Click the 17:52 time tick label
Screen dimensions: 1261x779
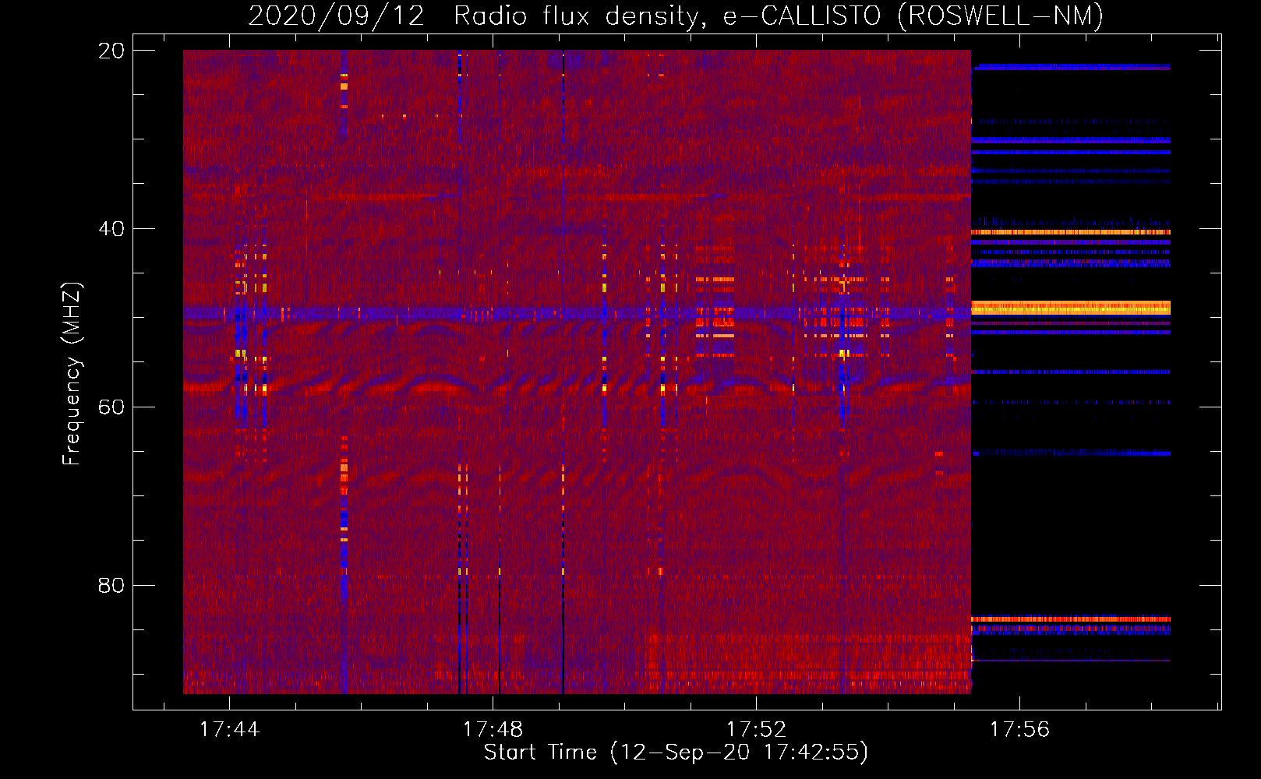coord(756,730)
